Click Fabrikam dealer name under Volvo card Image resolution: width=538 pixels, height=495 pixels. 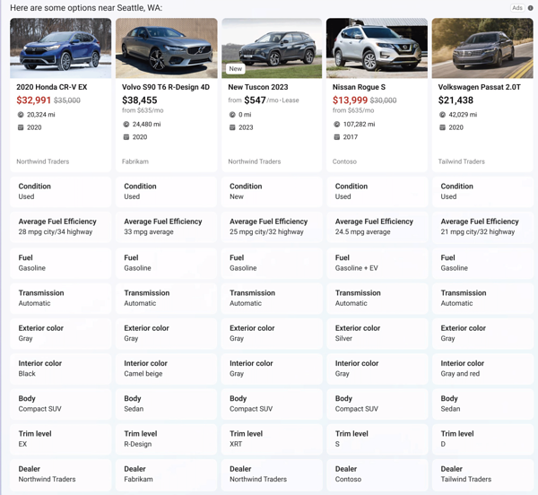click(135, 161)
